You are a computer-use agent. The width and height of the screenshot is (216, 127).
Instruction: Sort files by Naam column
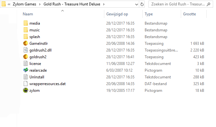coord(28,14)
